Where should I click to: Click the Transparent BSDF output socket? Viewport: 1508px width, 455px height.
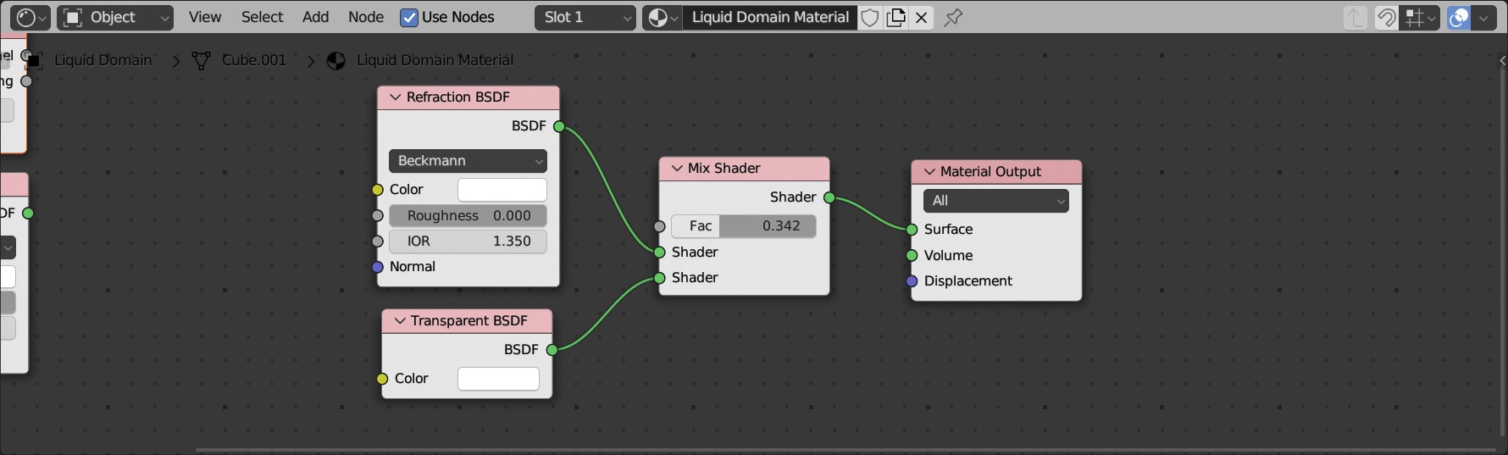(552, 350)
